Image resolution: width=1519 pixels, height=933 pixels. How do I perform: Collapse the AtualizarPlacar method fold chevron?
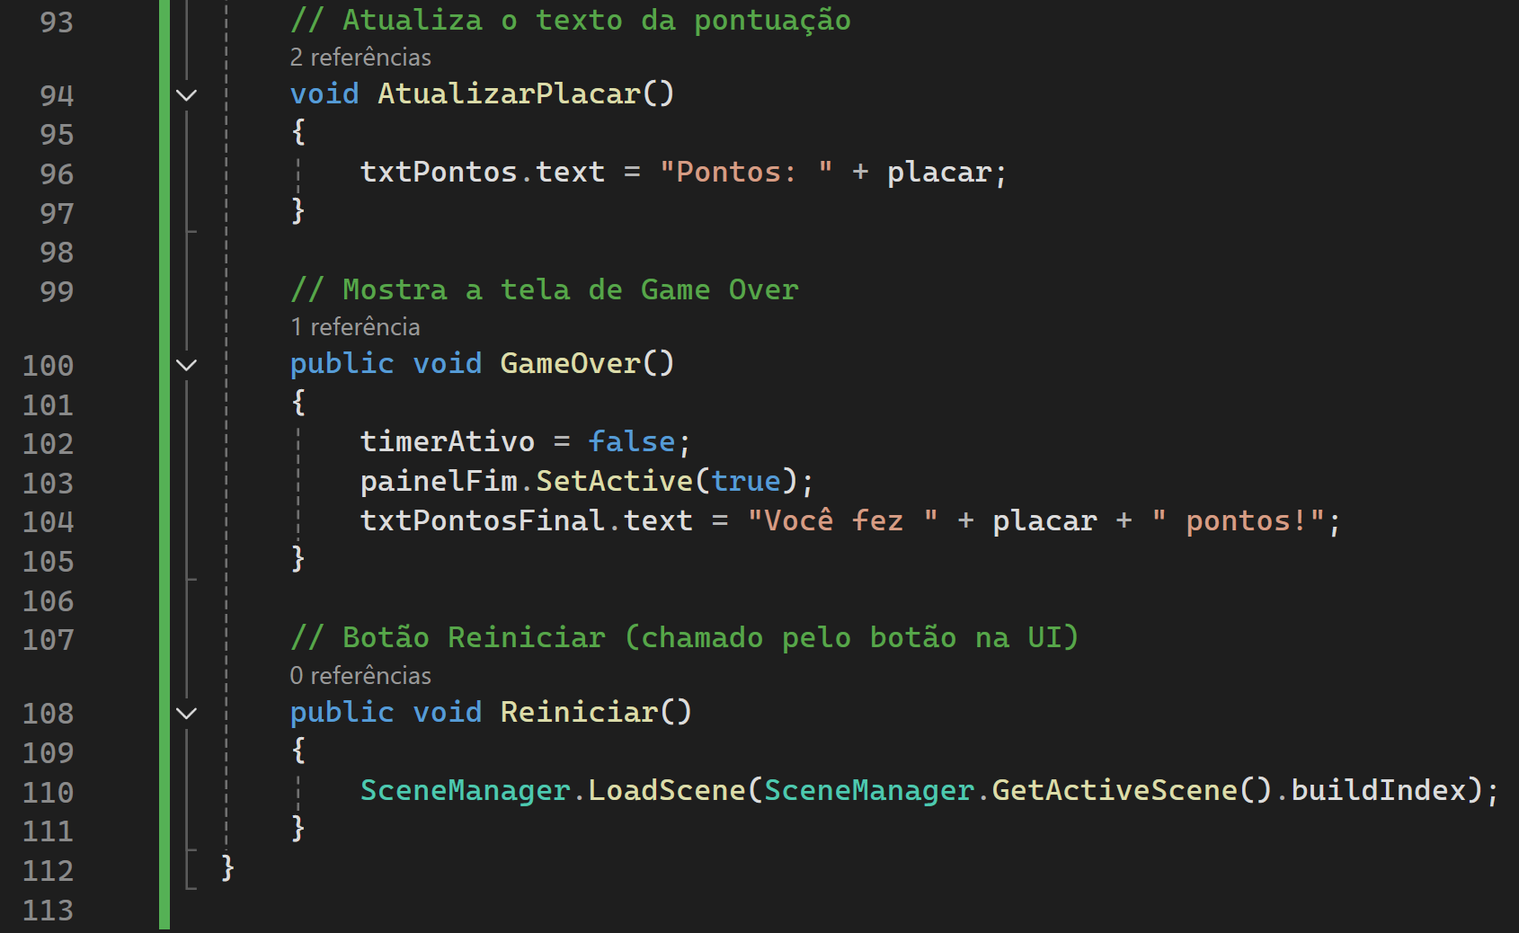point(186,95)
